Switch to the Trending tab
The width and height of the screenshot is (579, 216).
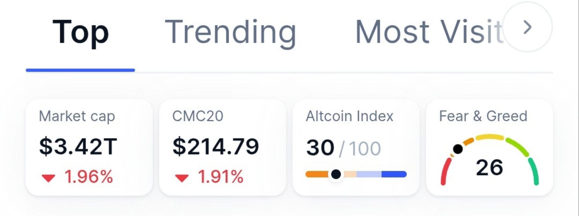(x=230, y=32)
